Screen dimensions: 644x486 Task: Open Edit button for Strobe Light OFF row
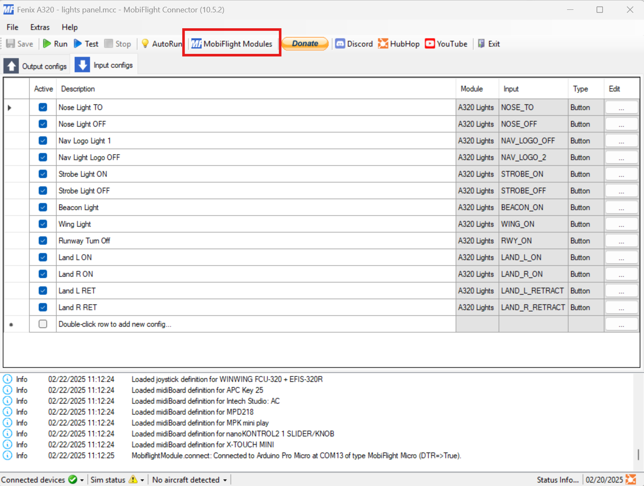(x=621, y=191)
